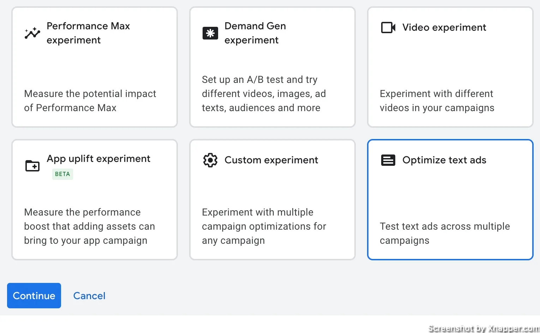Screen dimensions: 540x333
Task: Click 'Experiment with multiple campaign optimizations' description
Action: tap(264, 226)
